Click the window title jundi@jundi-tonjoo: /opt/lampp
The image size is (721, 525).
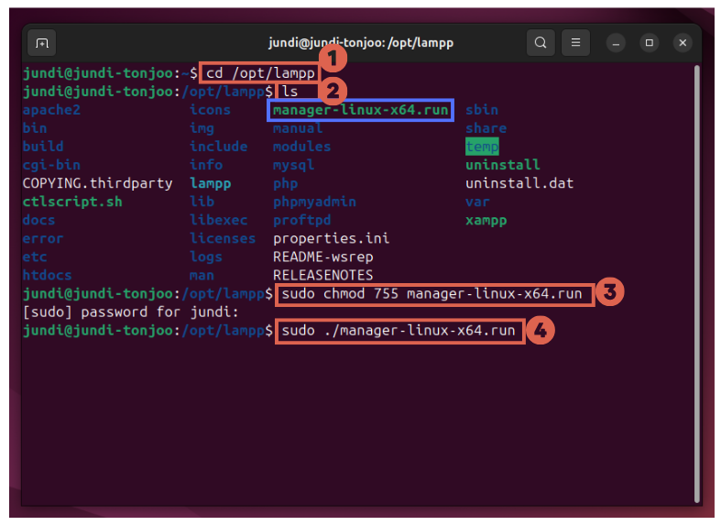(360, 43)
